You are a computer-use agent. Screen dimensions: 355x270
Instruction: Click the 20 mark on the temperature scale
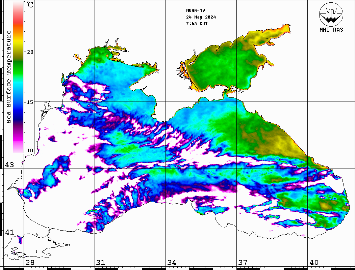30,52
